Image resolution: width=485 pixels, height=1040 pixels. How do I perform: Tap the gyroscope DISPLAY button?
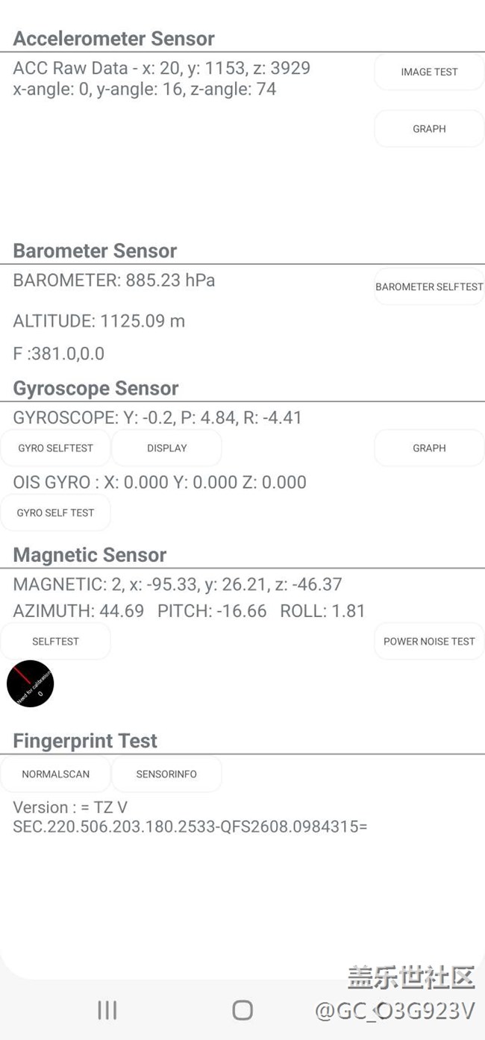pyautogui.click(x=167, y=448)
